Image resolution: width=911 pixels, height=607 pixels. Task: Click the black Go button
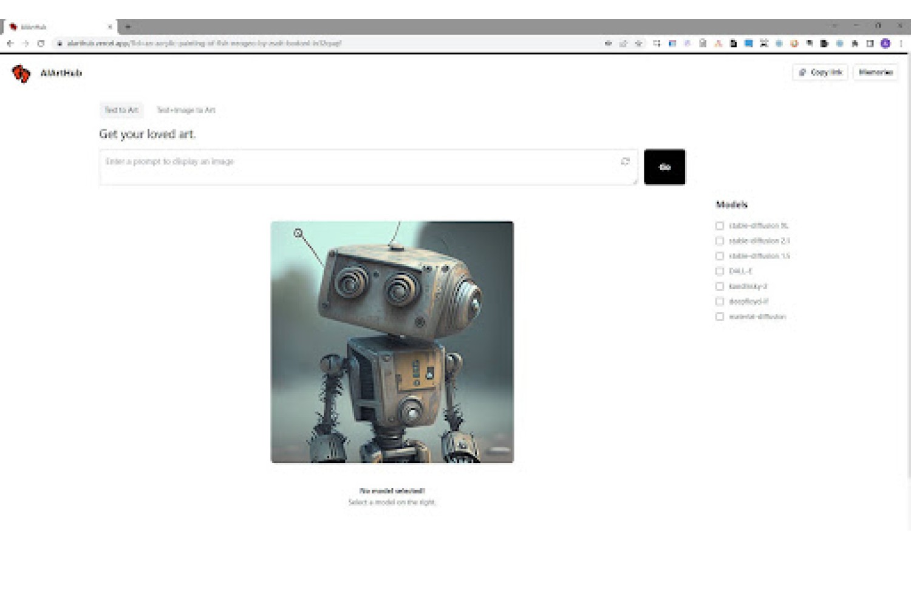(664, 167)
